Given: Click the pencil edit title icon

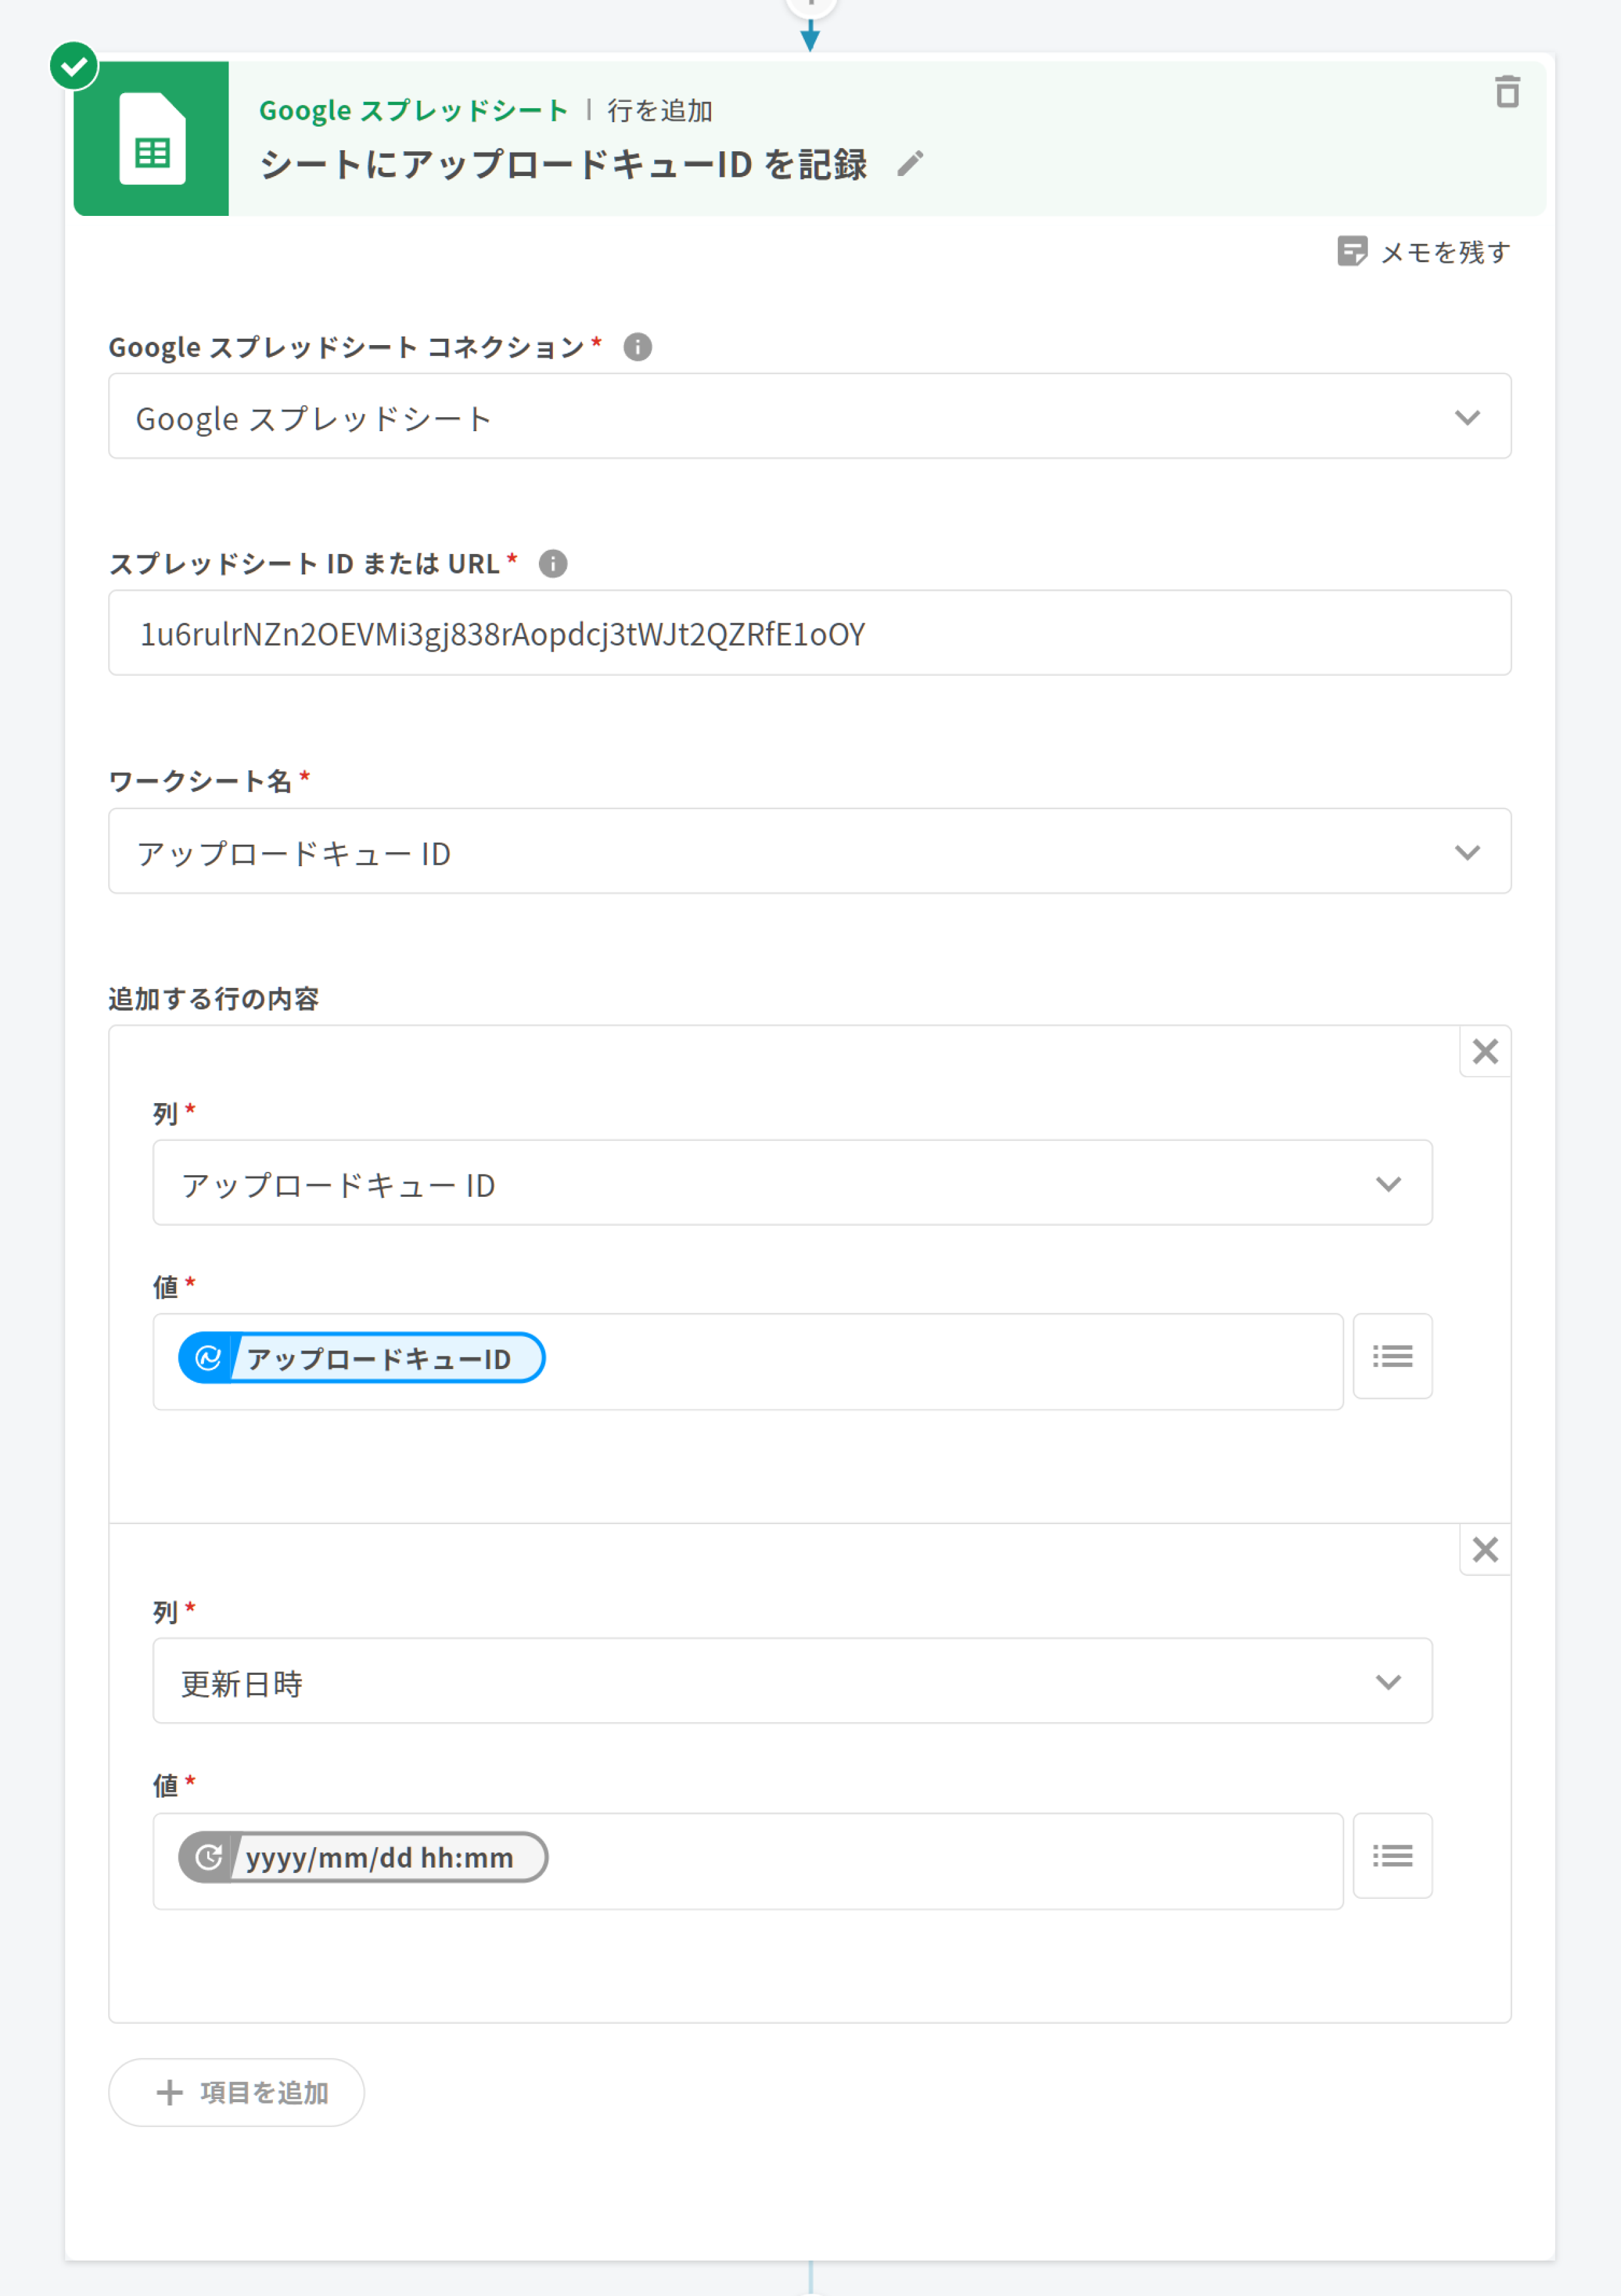Looking at the screenshot, I should 910,164.
